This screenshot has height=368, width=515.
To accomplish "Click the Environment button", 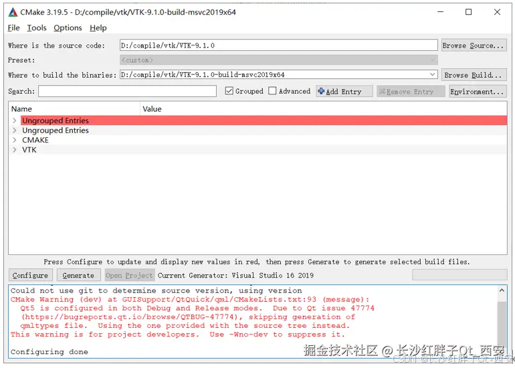I will [477, 92].
